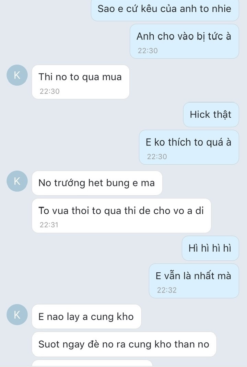Click the 22:32 timestamp
The image size is (247, 367).
coord(167,290)
